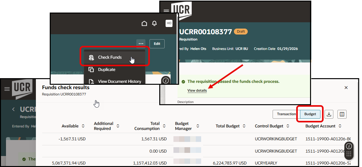Switch to the Budget view

310,114
